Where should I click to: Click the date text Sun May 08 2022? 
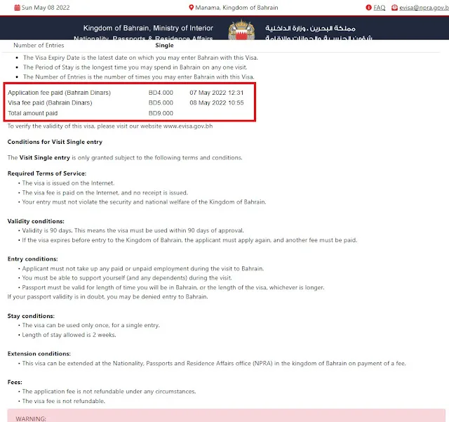46,8
